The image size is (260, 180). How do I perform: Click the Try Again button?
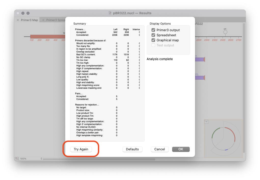pos(81,149)
